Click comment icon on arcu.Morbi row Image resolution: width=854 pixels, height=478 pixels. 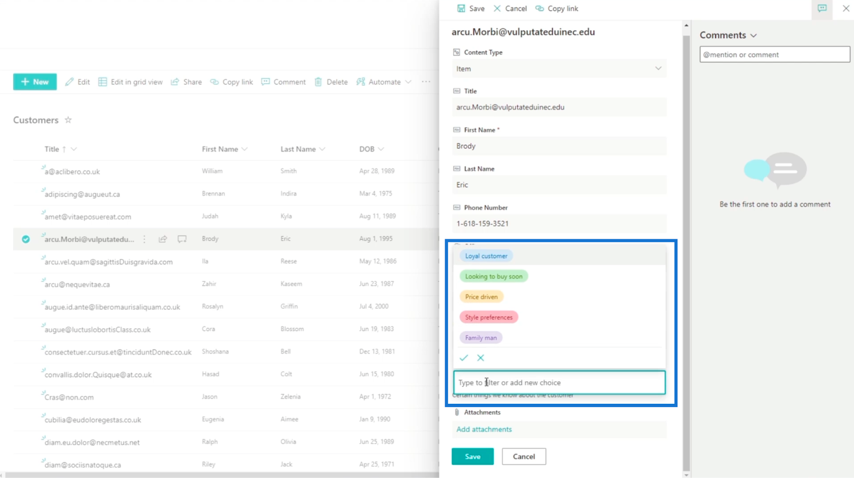[182, 239]
